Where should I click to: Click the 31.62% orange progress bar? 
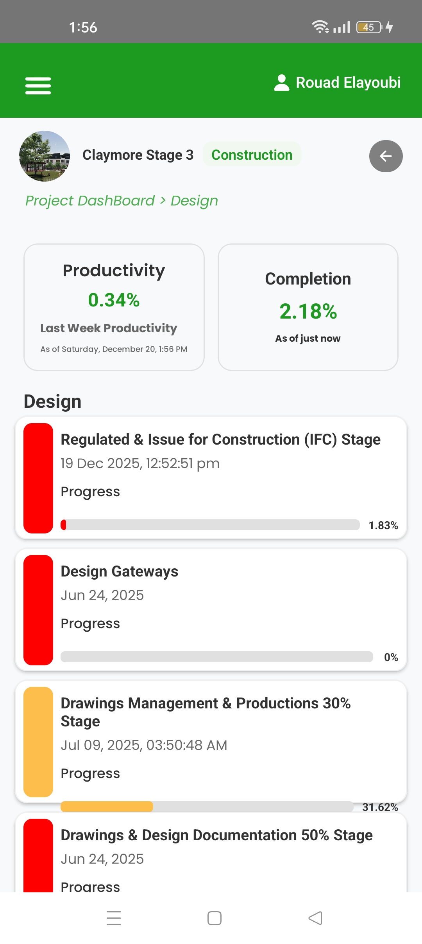pos(207,806)
